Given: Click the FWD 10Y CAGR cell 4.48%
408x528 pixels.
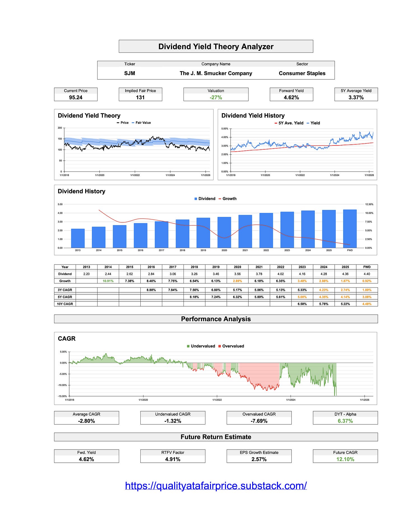Looking at the screenshot, I should click(x=367, y=304).
